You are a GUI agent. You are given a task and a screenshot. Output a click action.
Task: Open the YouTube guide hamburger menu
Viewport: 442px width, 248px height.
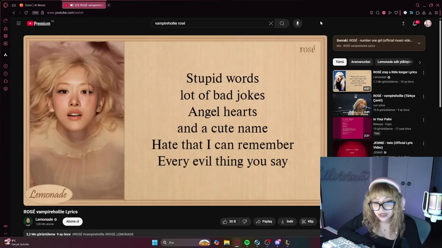pyautogui.click(x=19, y=23)
